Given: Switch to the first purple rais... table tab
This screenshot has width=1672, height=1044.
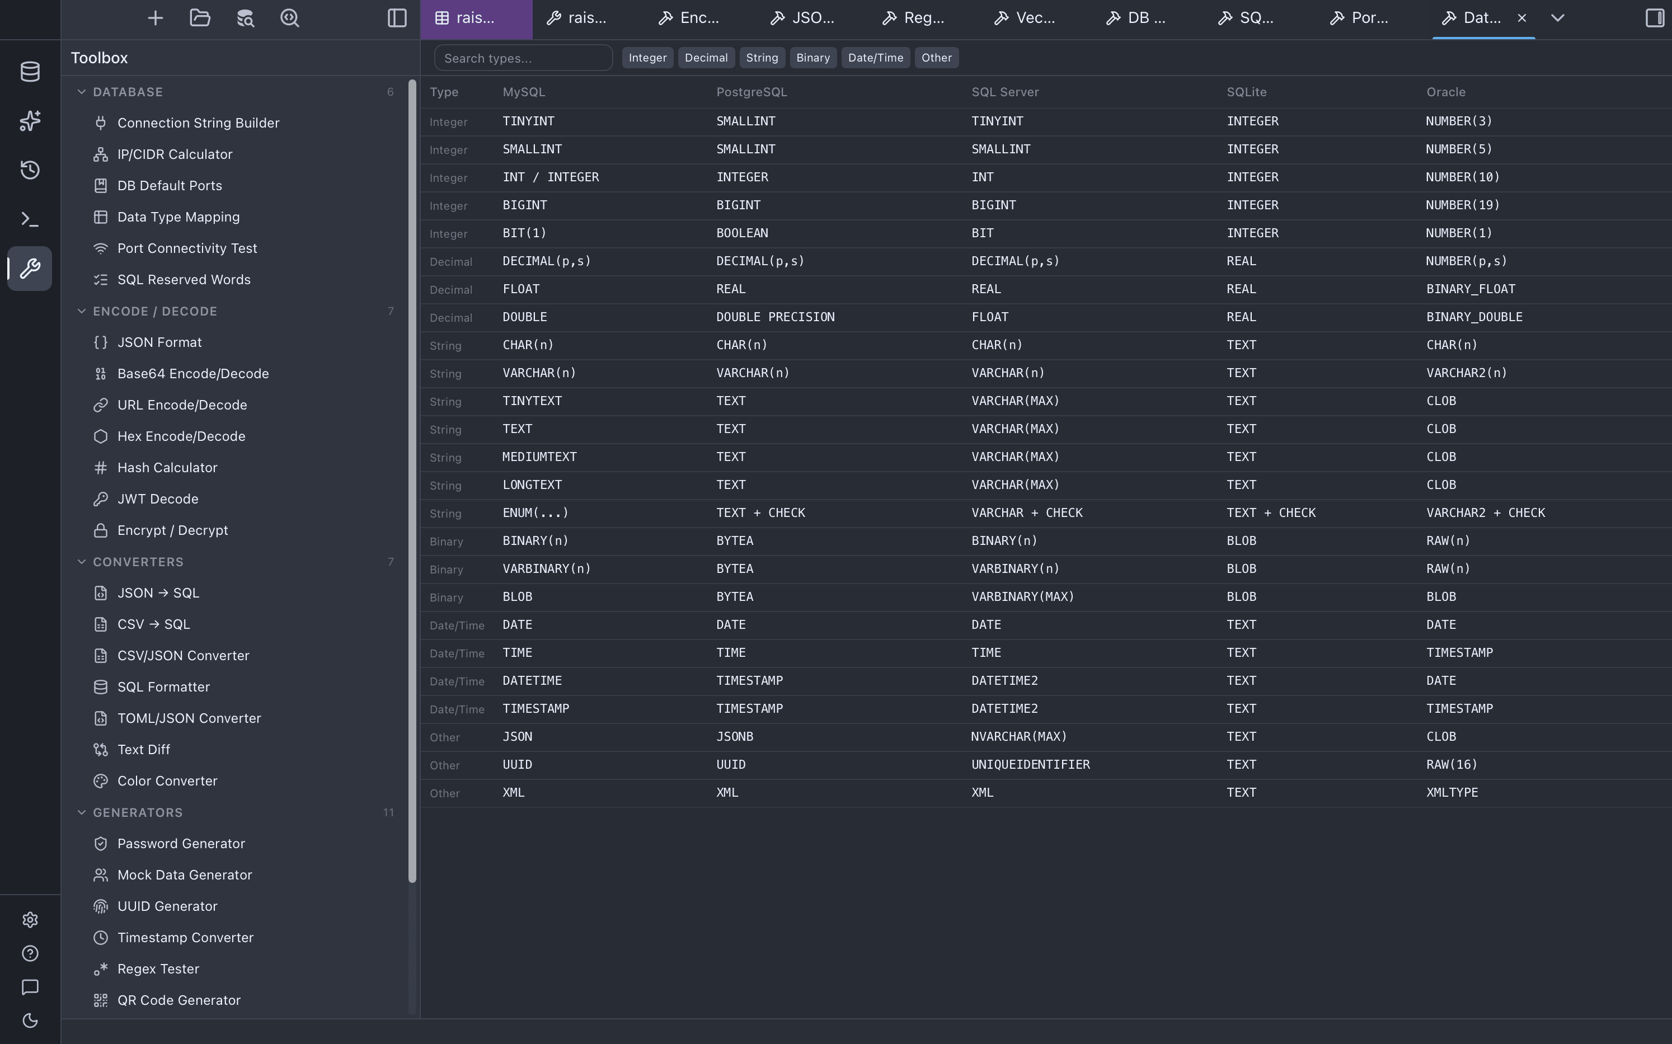Looking at the screenshot, I should (477, 18).
